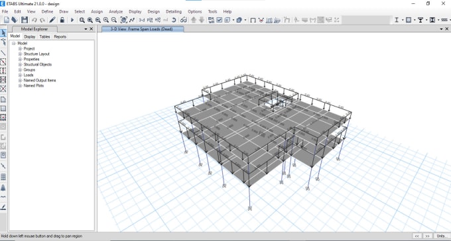Screen dimensions: 451x241
Task: Expand the Loads tree node
Action: tap(20, 75)
